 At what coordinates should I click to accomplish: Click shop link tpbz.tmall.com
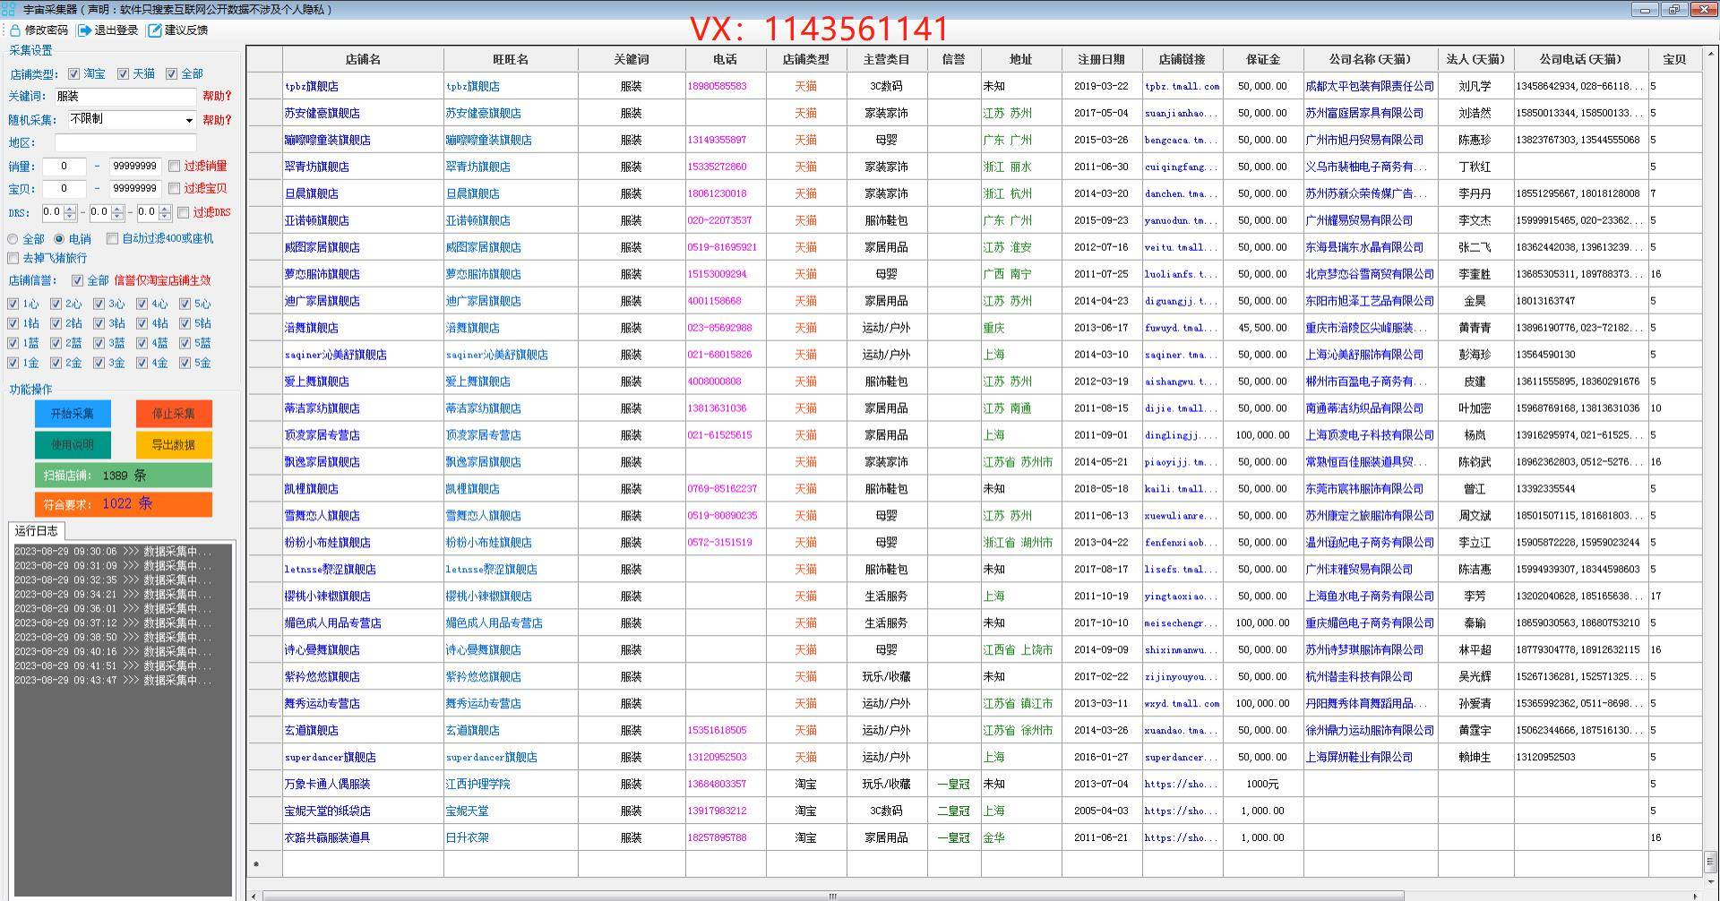[1182, 87]
